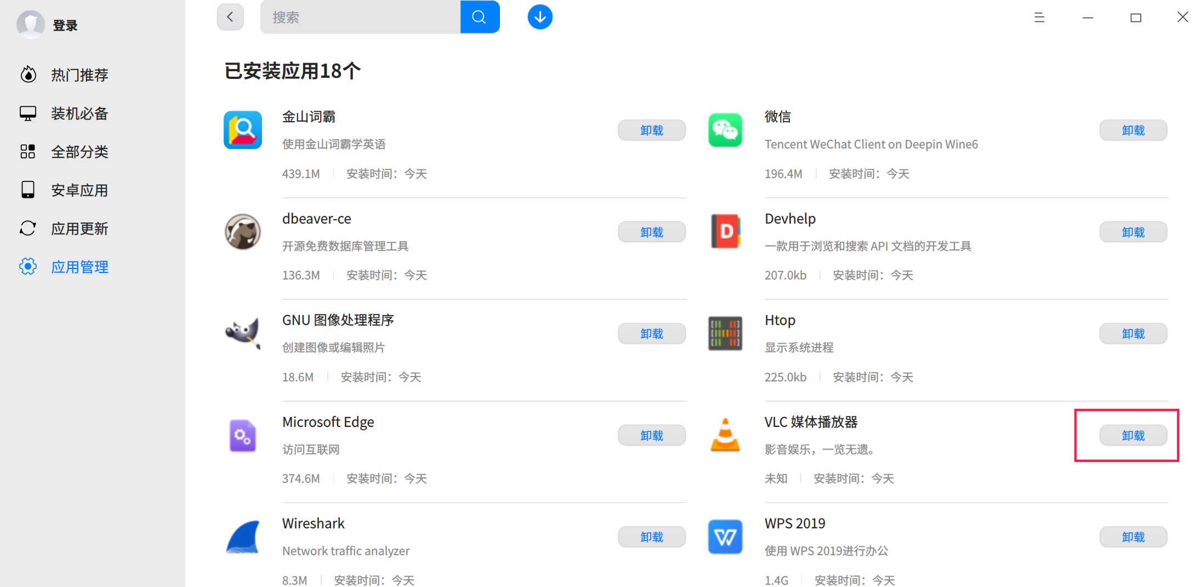Viewport: 1195px width, 587px height.
Task: Uninstall GNU 图像处理程序 with 卸载
Action: (x=652, y=334)
